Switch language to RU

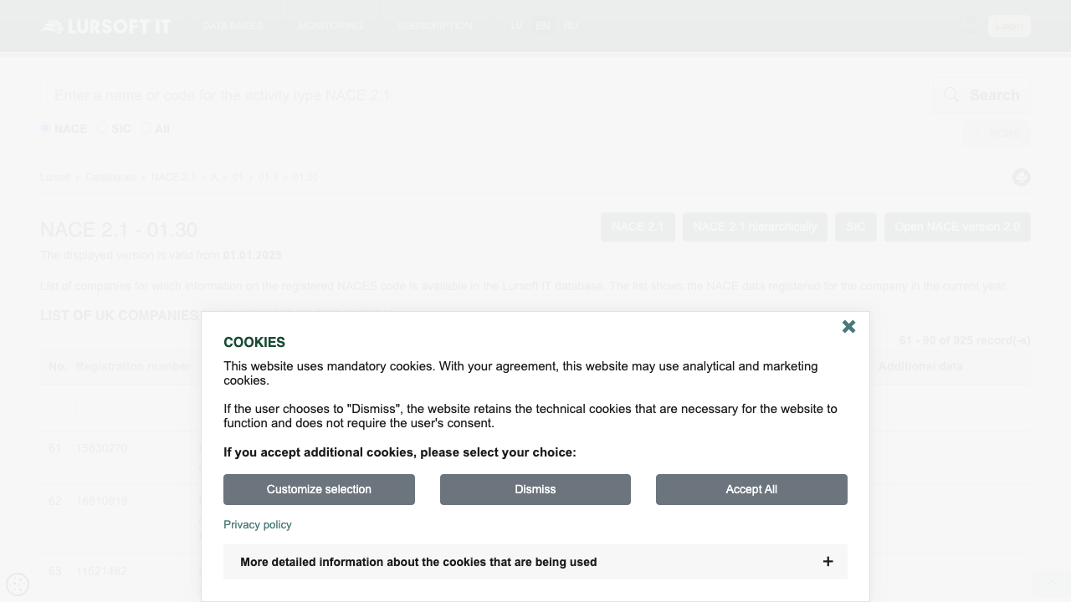click(570, 26)
